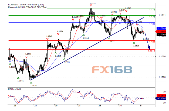Click the EUR/USD 30min chart title

26,5
